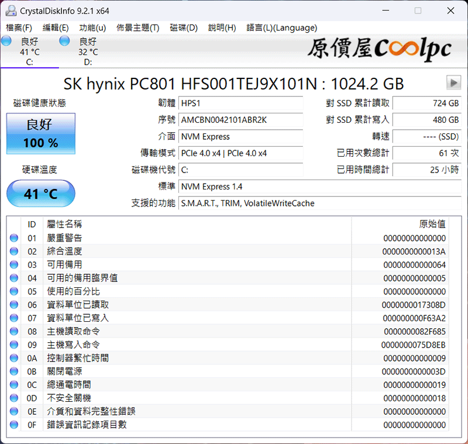Image resolution: width=468 pixels, height=444 pixels.
Task: Click the ID column header
Action: click(32, 224)
